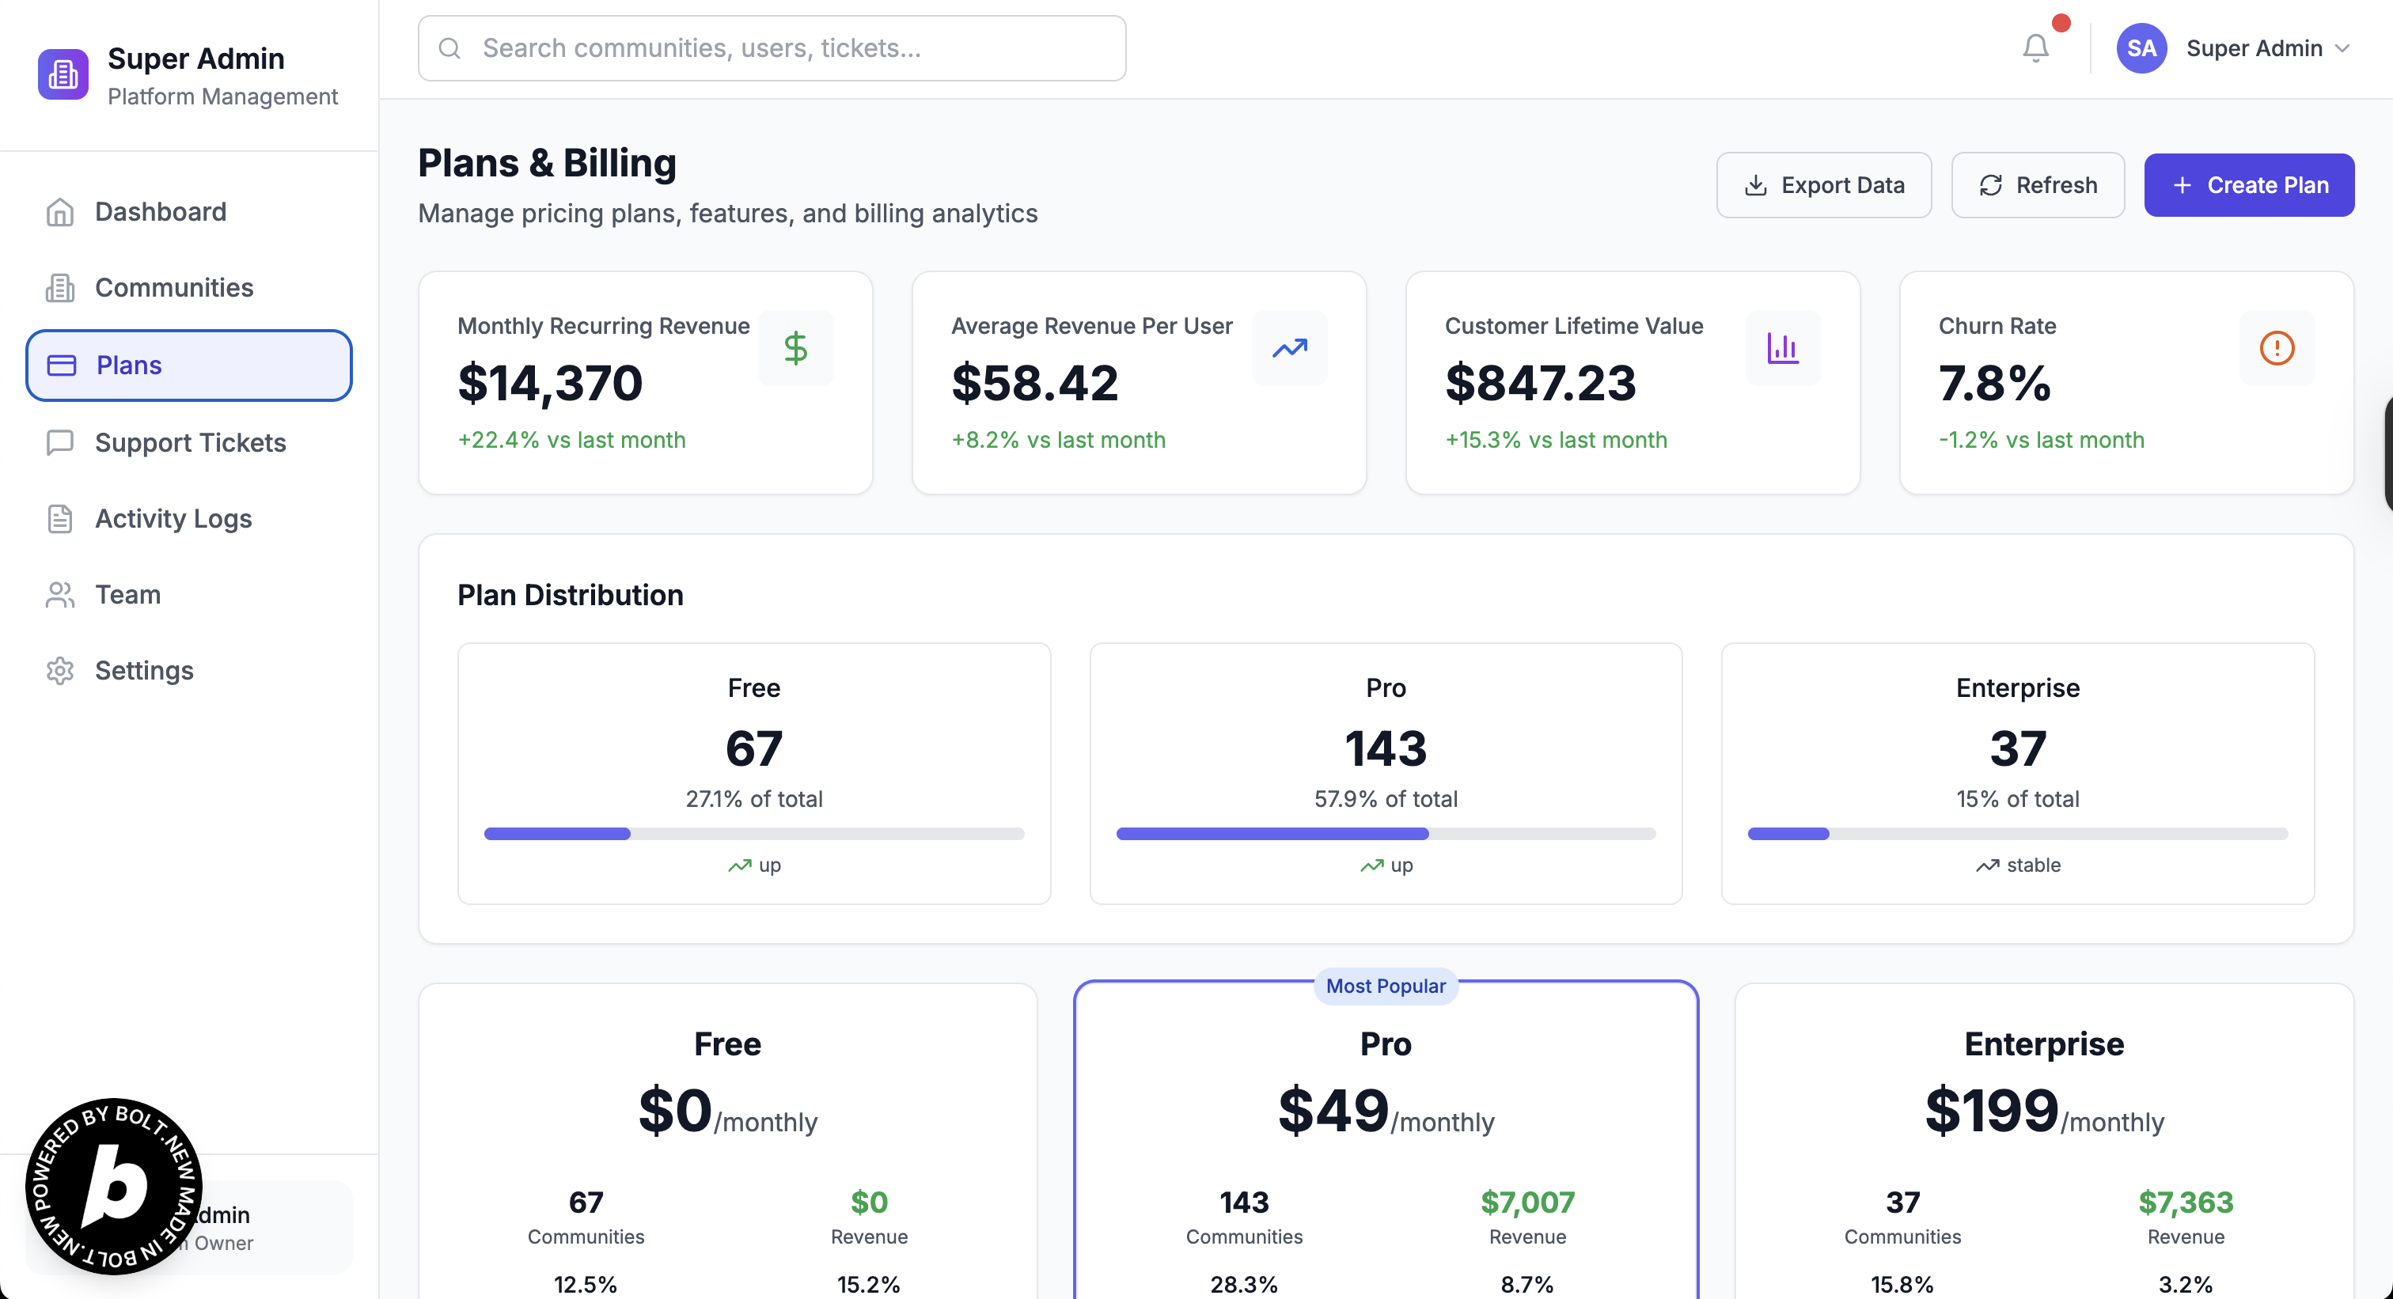Open Activity Logs section
The image size is (2393, 1299).
(x=173, y=519)
